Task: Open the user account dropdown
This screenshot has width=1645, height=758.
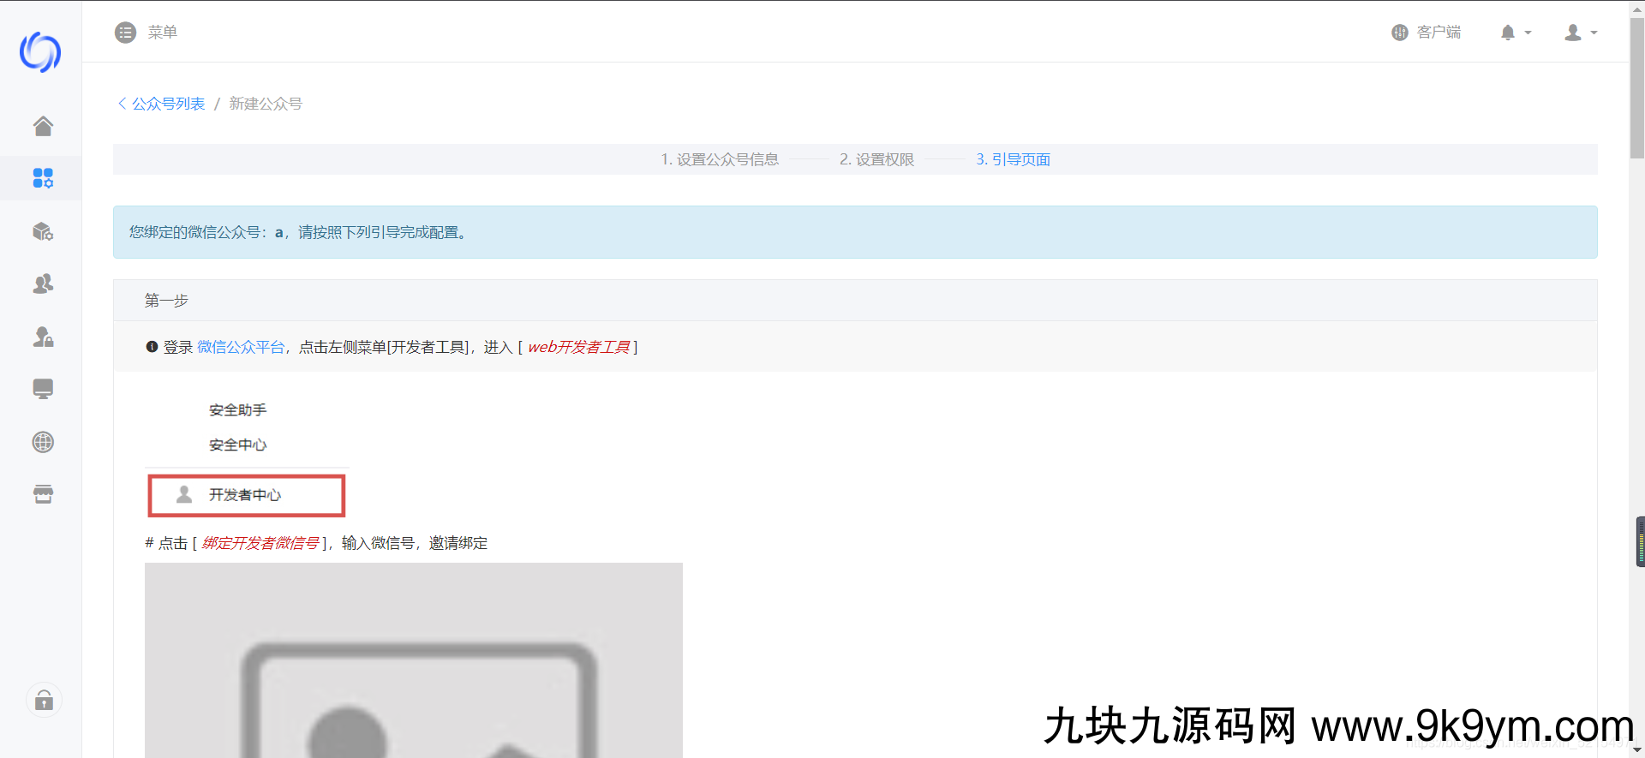Action: pyautogui.click(x=1580, y=33)
